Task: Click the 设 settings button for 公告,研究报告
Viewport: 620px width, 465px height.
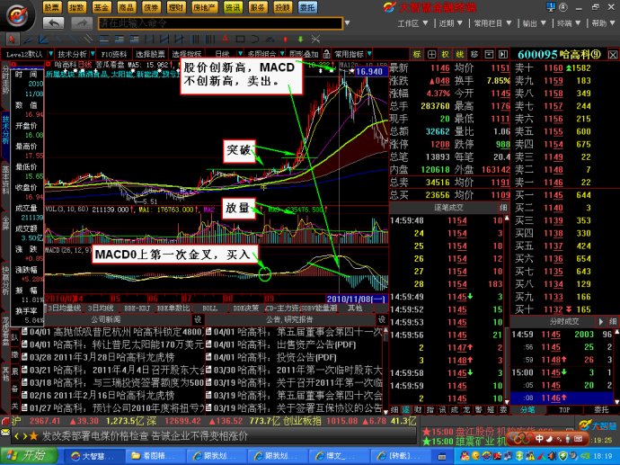Action: pos(381,319)
